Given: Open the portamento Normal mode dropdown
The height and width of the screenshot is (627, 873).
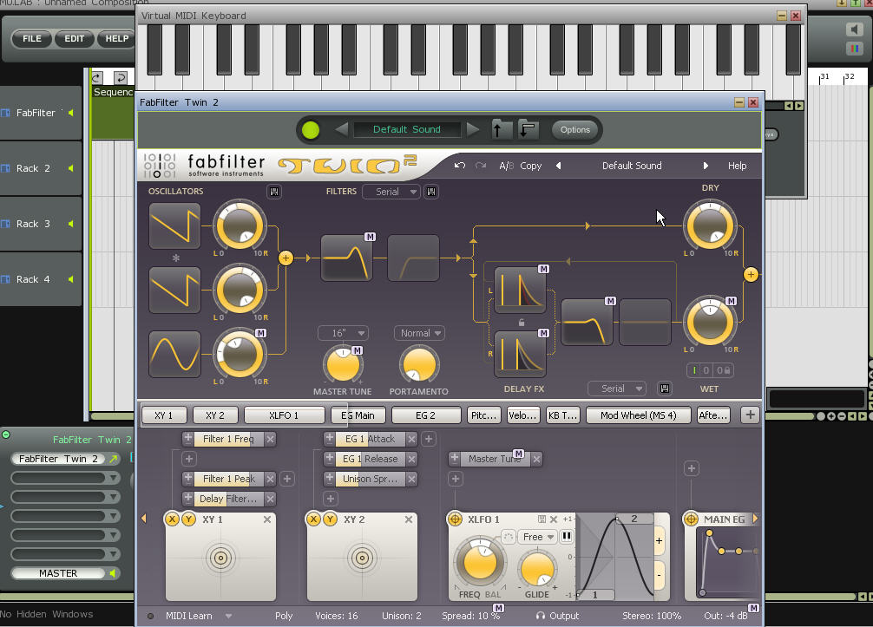Looking at the screenshot, I should [419, 333].
